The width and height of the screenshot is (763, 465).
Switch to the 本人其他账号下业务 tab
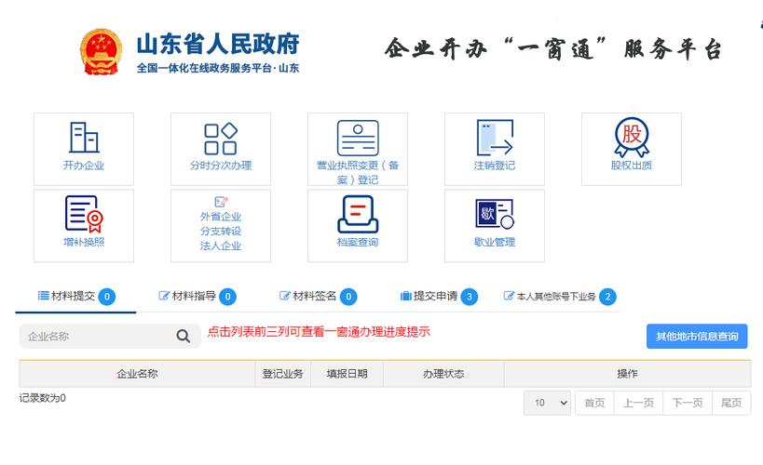pos(559,297)
